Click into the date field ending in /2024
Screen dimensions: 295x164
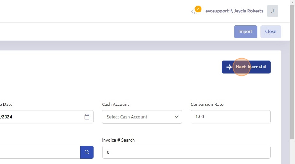point(37,117)
